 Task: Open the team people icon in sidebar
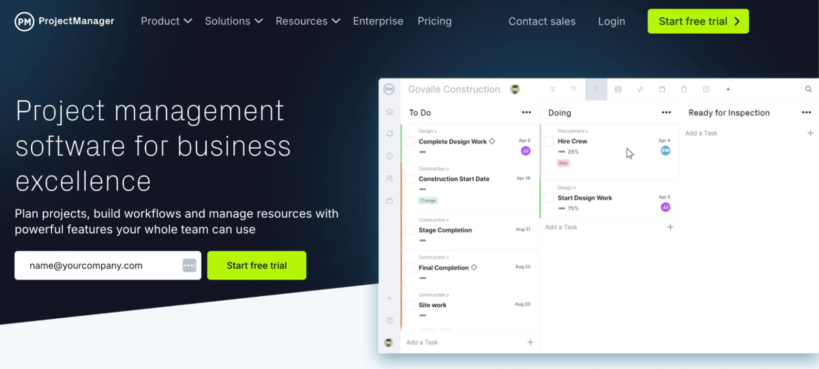pyautogui.click(x=389, y=179)
